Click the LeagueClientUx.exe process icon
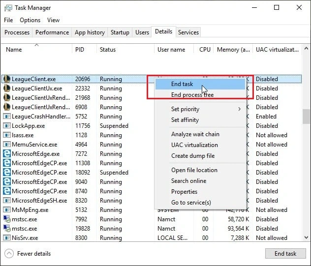This screenshot has width=311, height=266. (7, 88)
